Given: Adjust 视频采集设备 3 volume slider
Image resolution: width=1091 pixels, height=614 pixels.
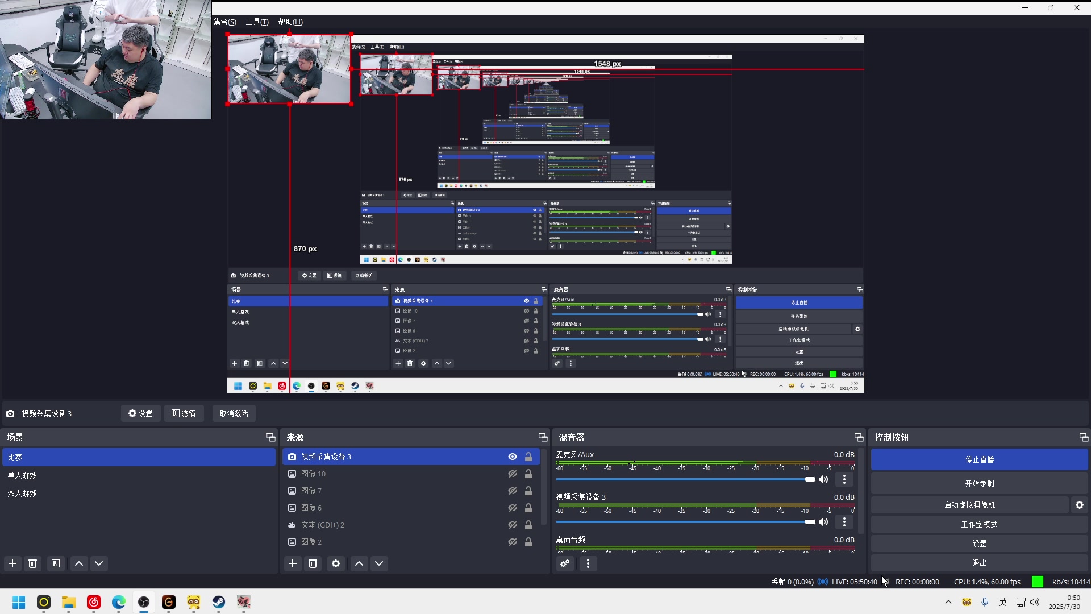Looking at the screenshot, I should point(685,522).
